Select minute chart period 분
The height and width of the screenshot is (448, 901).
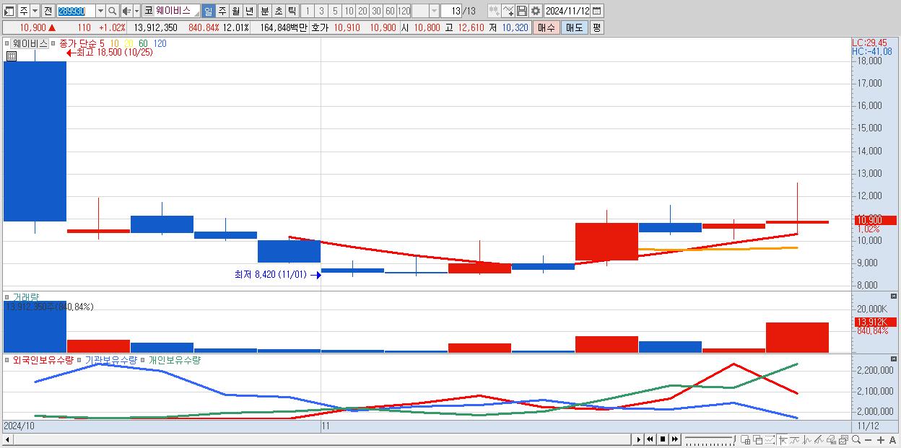(x=264, y=11)
